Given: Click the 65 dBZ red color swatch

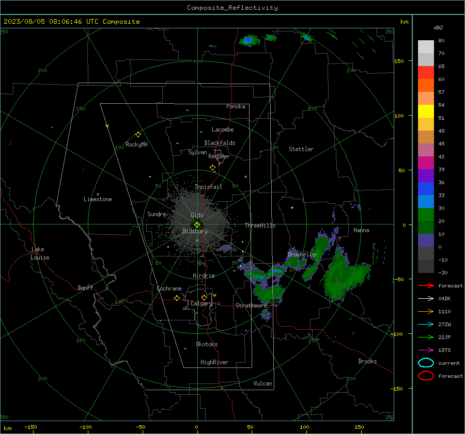Looking at the screenshot, I should click(426, 72).
